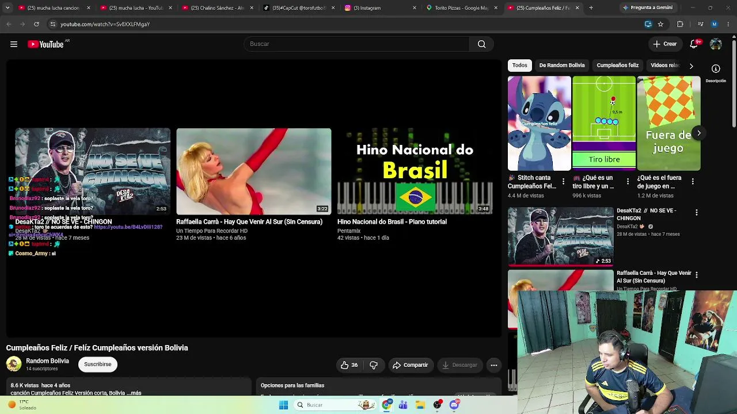The height and width of the screenshot is (414, 737).
Task: Bookmark this page with the star icon
Action: pyautogui.click(x=660, y=24)
